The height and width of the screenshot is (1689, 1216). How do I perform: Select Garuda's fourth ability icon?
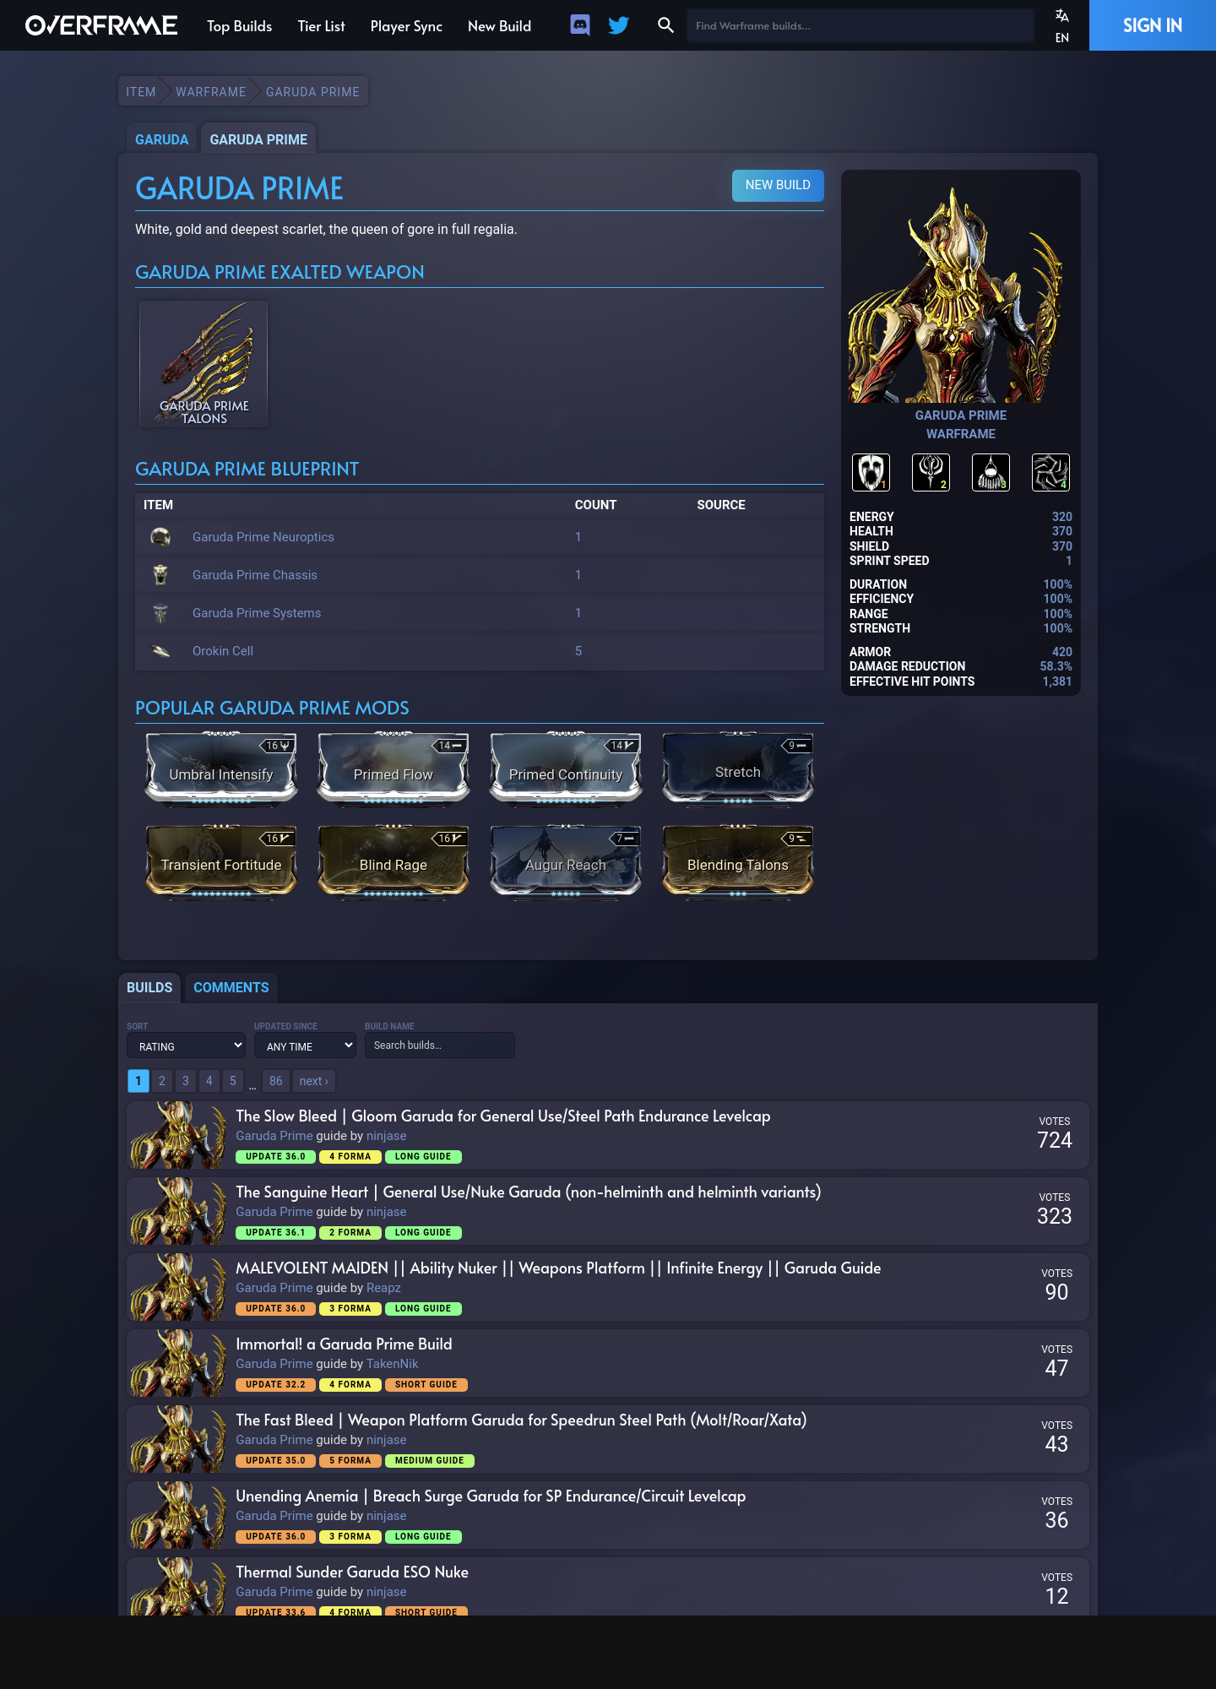pos(1050,472)
